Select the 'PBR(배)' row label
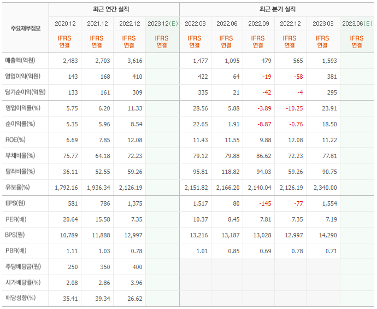 (16, 251)
